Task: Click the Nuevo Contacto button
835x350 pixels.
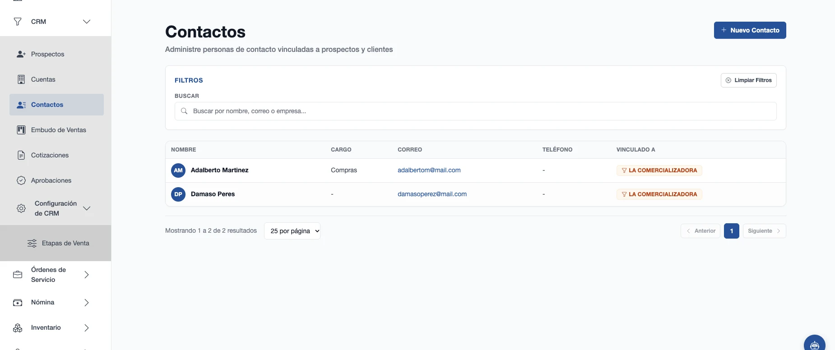Action: pos(750,30)
